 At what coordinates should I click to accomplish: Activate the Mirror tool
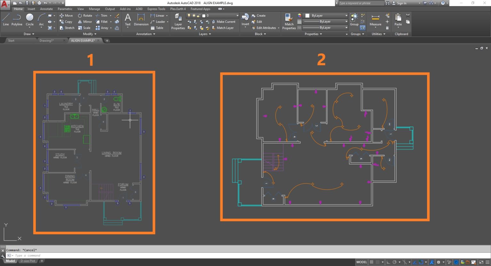click(x=85, y=22)
